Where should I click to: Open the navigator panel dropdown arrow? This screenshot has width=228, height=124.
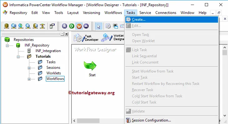point(62,34)
